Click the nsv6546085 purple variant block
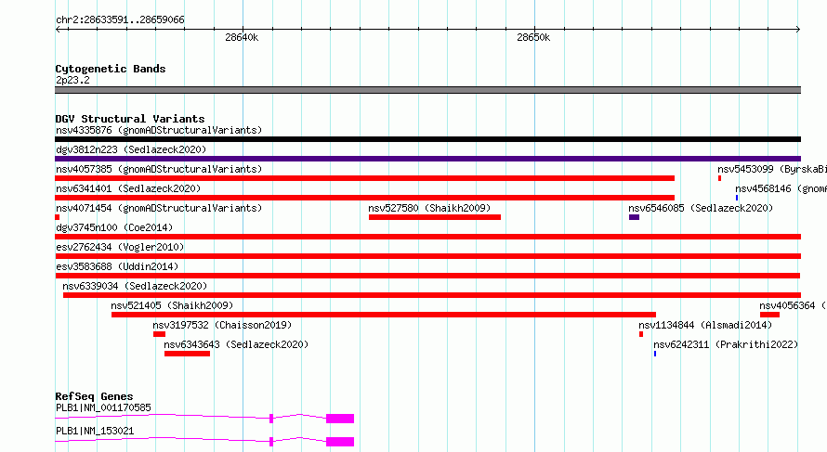 coord(634,217)
